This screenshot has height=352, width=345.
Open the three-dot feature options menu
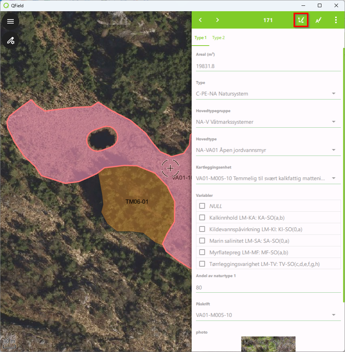pyautogui.click(x=336, y=20)
